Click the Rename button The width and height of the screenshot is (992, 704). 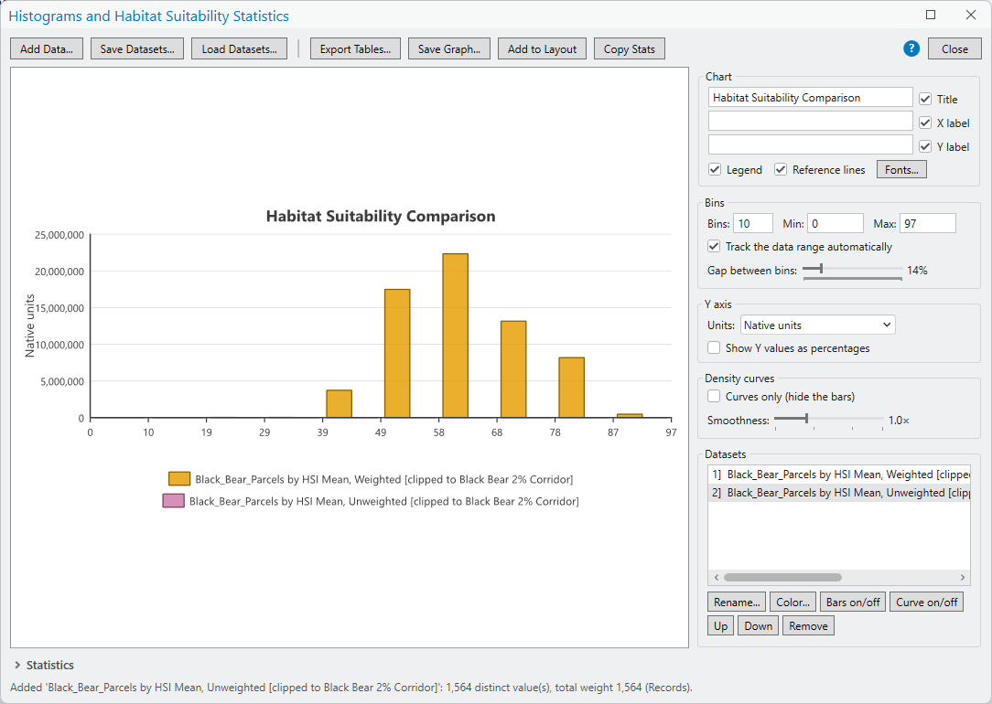pos(737,603)
